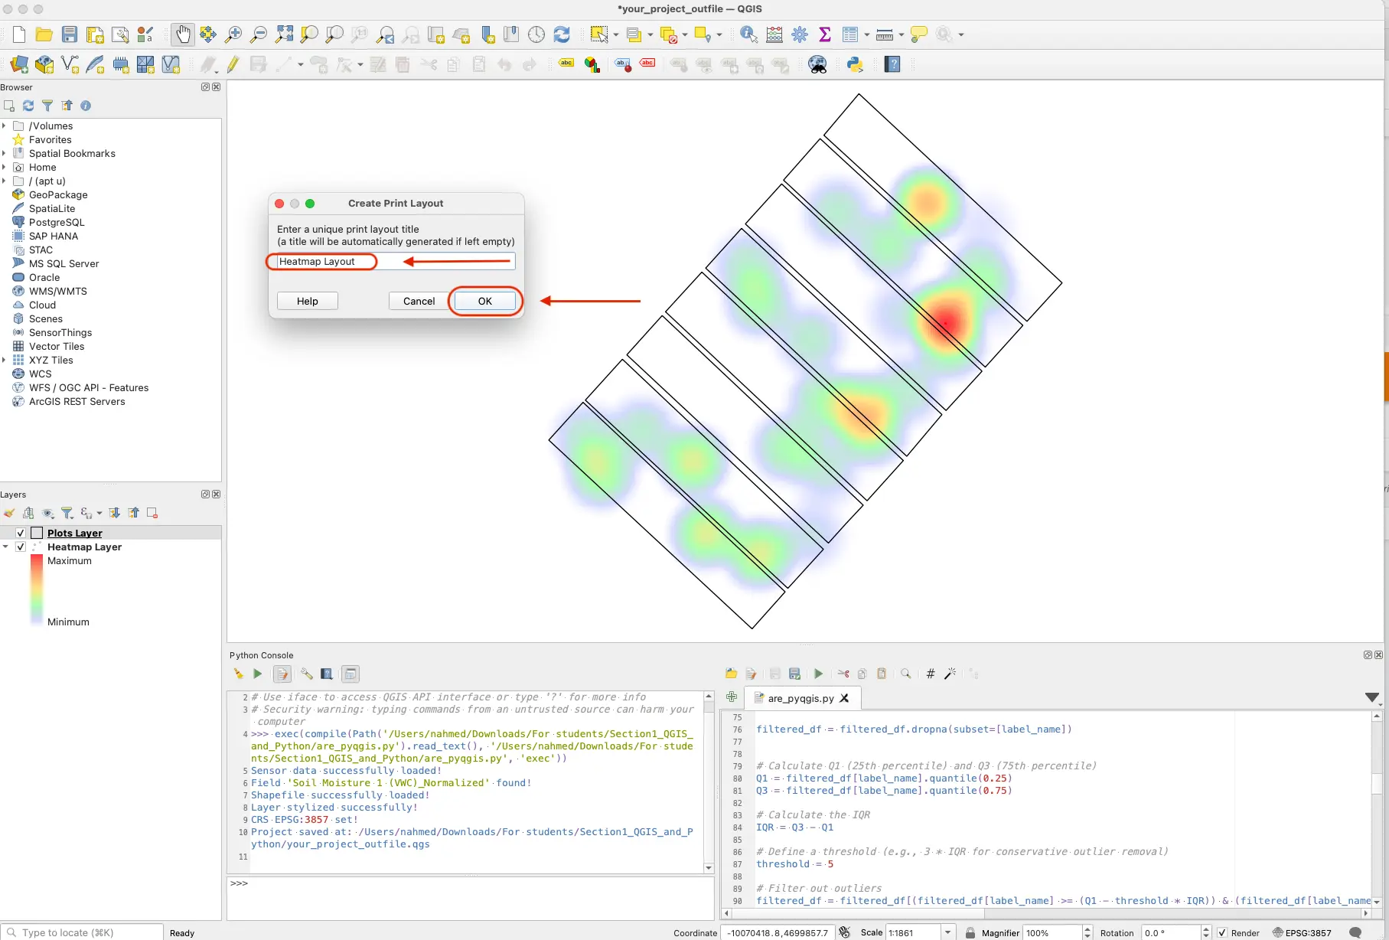Viewport: 1389px width, 940px height.
Task: Click OK in Create Print Layout dialog
Action: [x=485, y=301]
